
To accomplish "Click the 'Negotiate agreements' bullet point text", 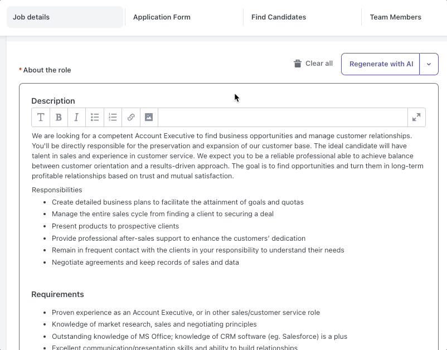I will click(145, 262).
